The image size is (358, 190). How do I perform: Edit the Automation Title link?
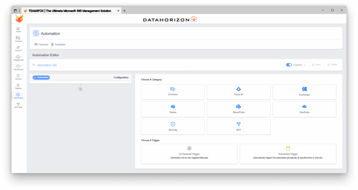click(47, 65)
